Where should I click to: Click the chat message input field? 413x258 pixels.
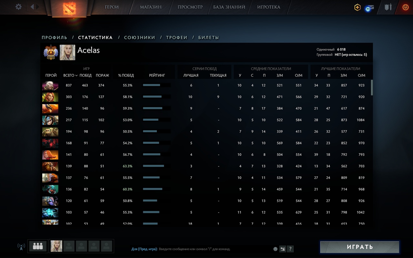click(215, 249)
